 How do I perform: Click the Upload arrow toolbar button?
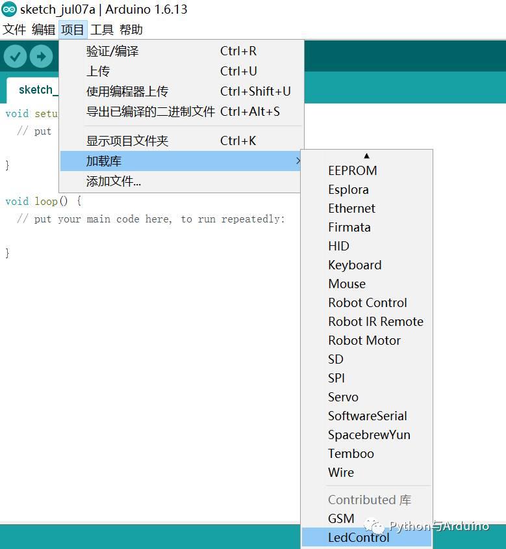tap(42, 56)
